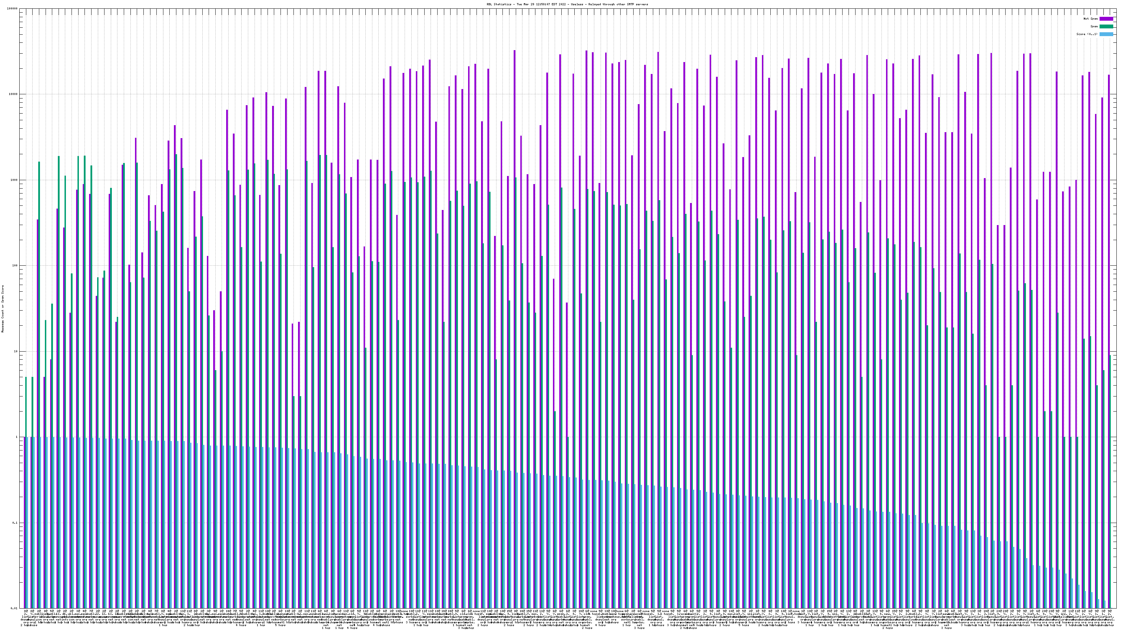Click the "Score (0..1)" legend label
This screenshot has width=1122, height=631.
point(1087,34)
